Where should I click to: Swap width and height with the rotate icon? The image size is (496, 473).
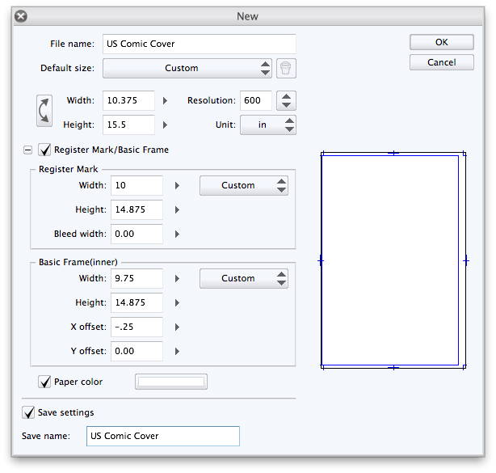click(x=44, y=111)
